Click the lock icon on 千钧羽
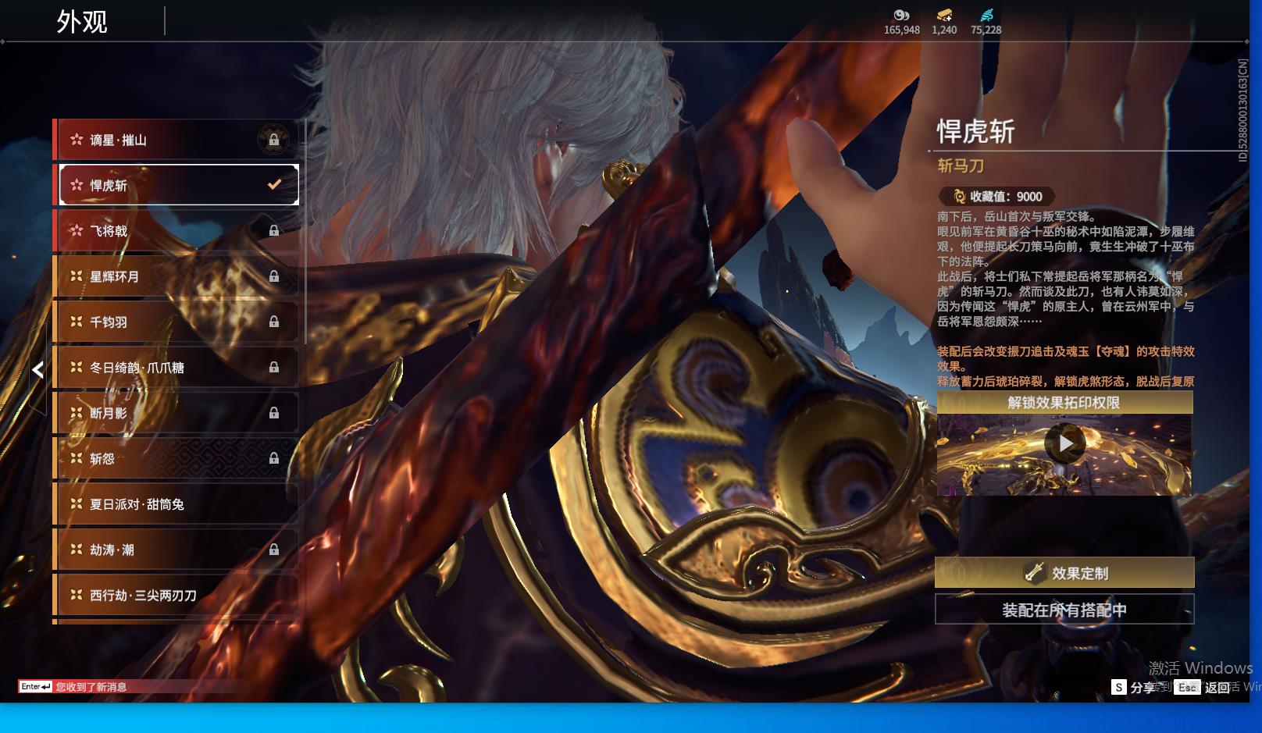 [x=274, y=322]
